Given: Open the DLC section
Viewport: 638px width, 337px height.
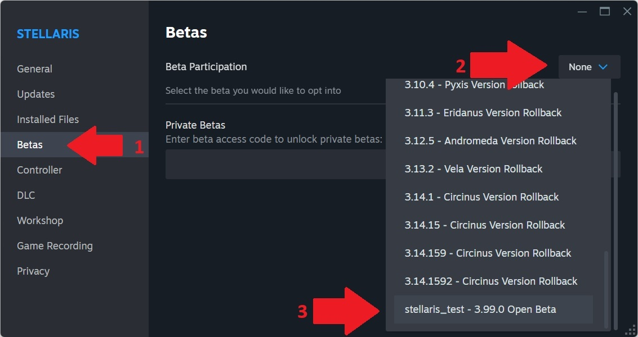Looking at the screenshot, I should 26,195.
